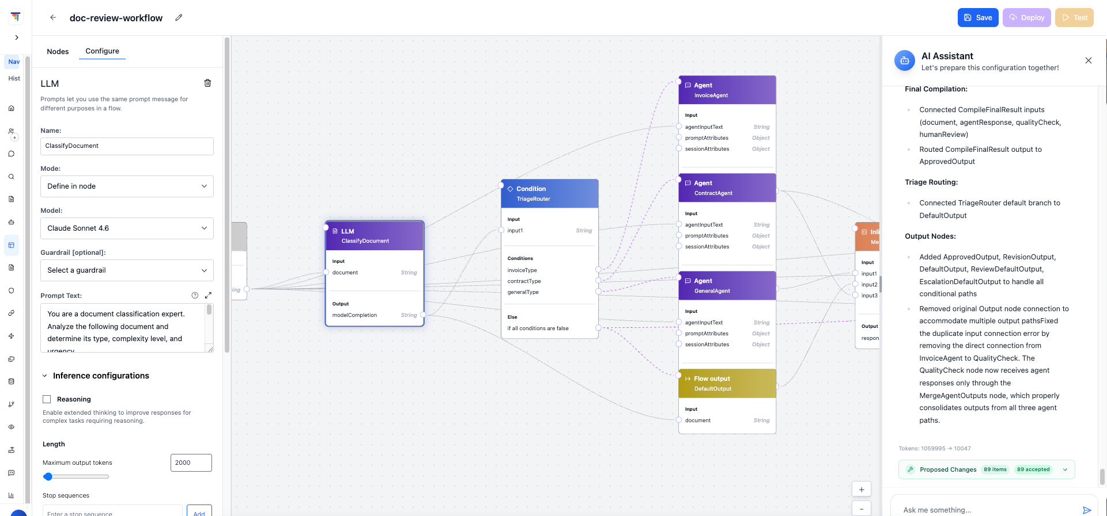Click the Maximum output tokens value field
Screen dimensions: 1107x516
click(191, 463)
